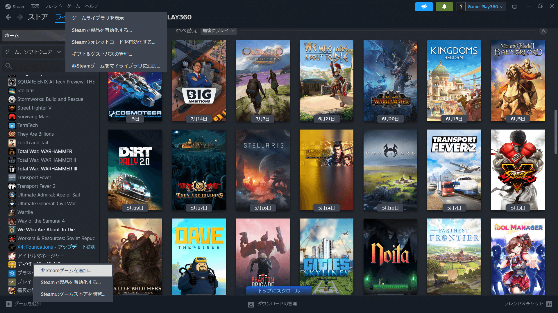Click the back navigation arrow
The height and width of the screenshot is (313, 558).
(8, 17)
